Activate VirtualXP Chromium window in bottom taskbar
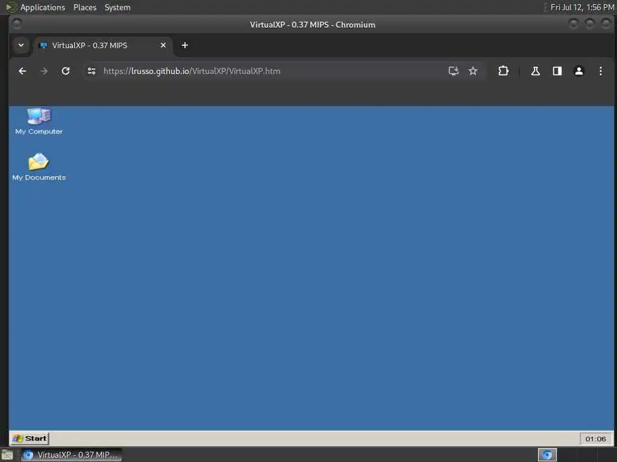 71,455
